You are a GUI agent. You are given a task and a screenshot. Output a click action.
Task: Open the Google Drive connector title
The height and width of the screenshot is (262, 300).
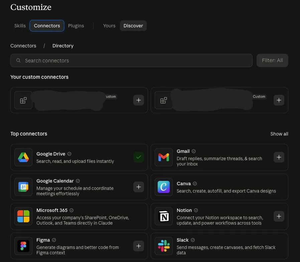point(51,154)
